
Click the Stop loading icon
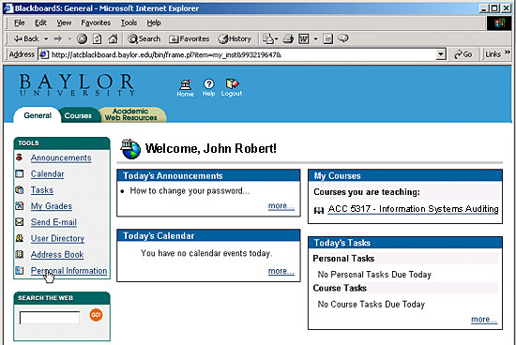[x=82, y=38]
